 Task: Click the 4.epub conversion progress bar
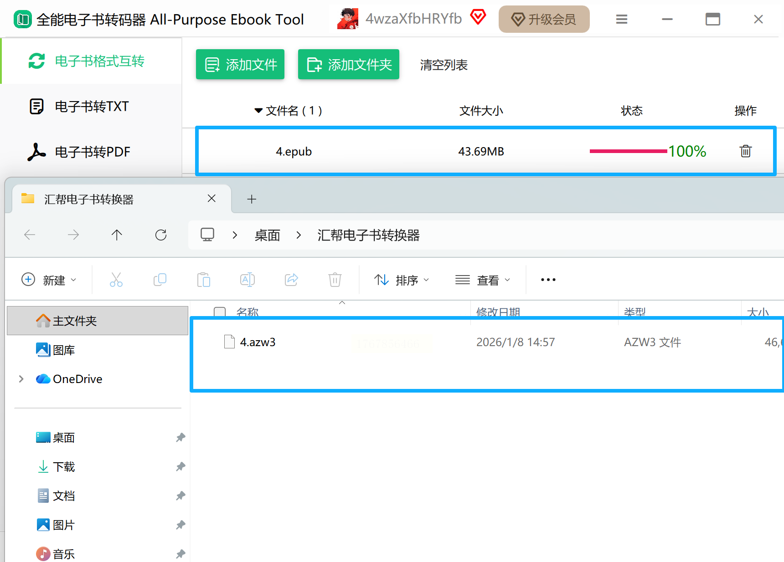coord(628,151)
